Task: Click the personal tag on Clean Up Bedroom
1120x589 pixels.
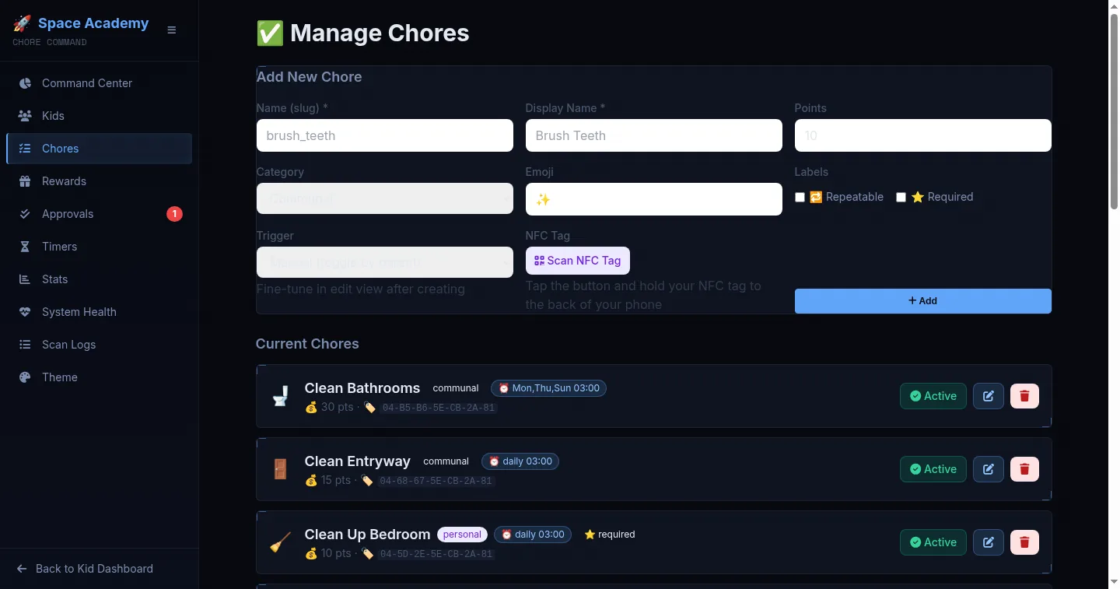Action: (462, 535)
